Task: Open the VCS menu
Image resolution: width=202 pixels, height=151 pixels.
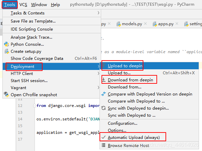Action: pyautogui.click(x=23, y=5)
